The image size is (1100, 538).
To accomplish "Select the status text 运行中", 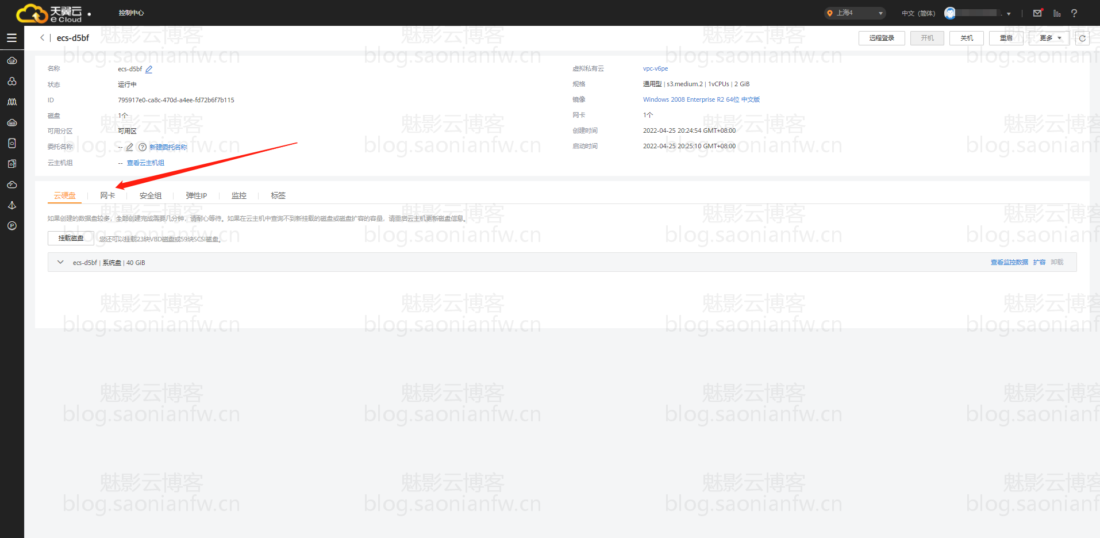I will [127, 84].
